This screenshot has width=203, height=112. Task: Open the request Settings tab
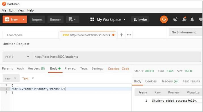pos(97,69)
